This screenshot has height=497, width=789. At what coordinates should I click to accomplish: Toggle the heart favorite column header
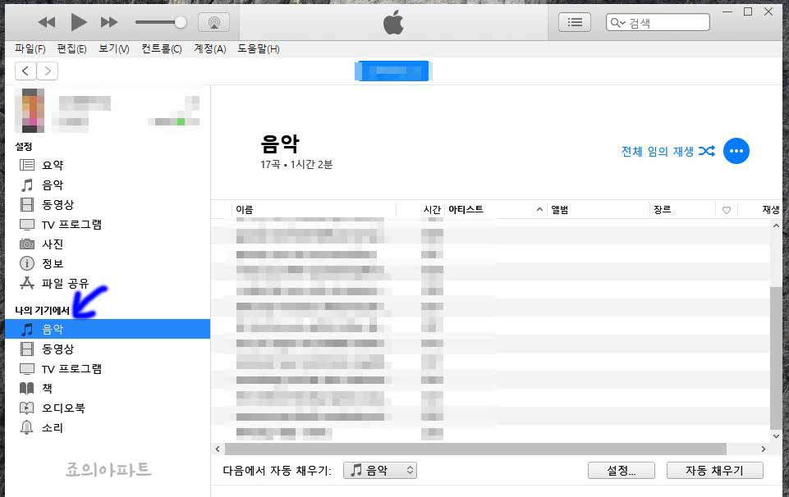[x=726, y=209]
